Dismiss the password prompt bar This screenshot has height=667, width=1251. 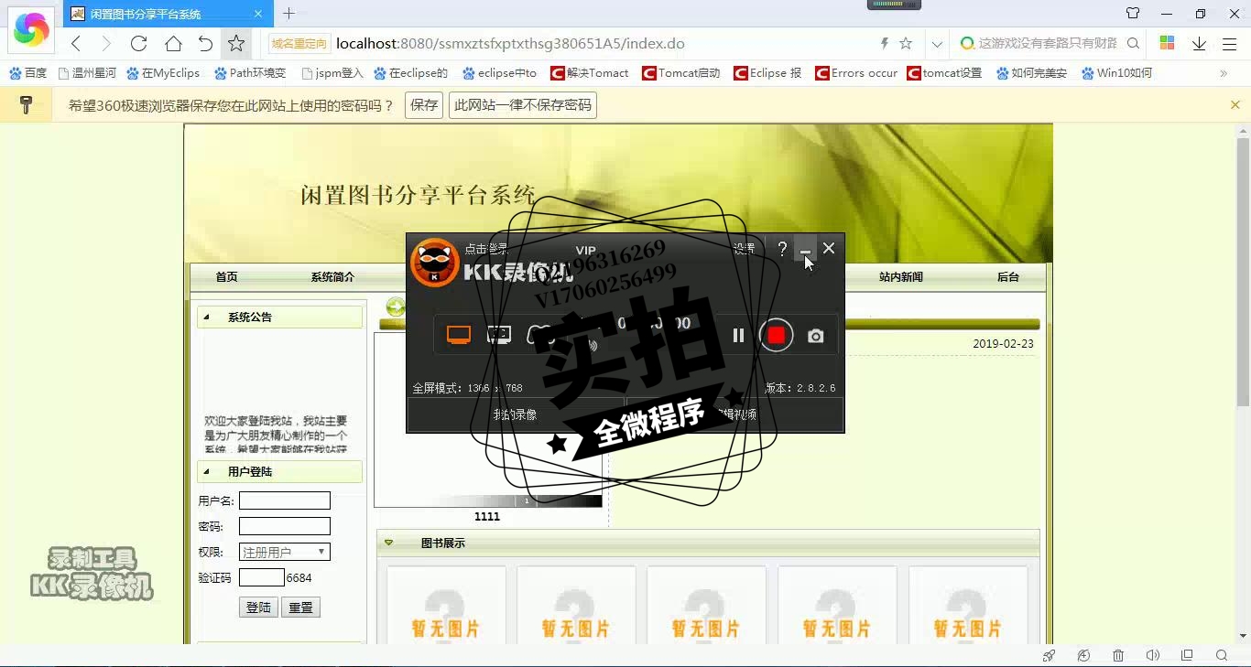coord(1235,105)
